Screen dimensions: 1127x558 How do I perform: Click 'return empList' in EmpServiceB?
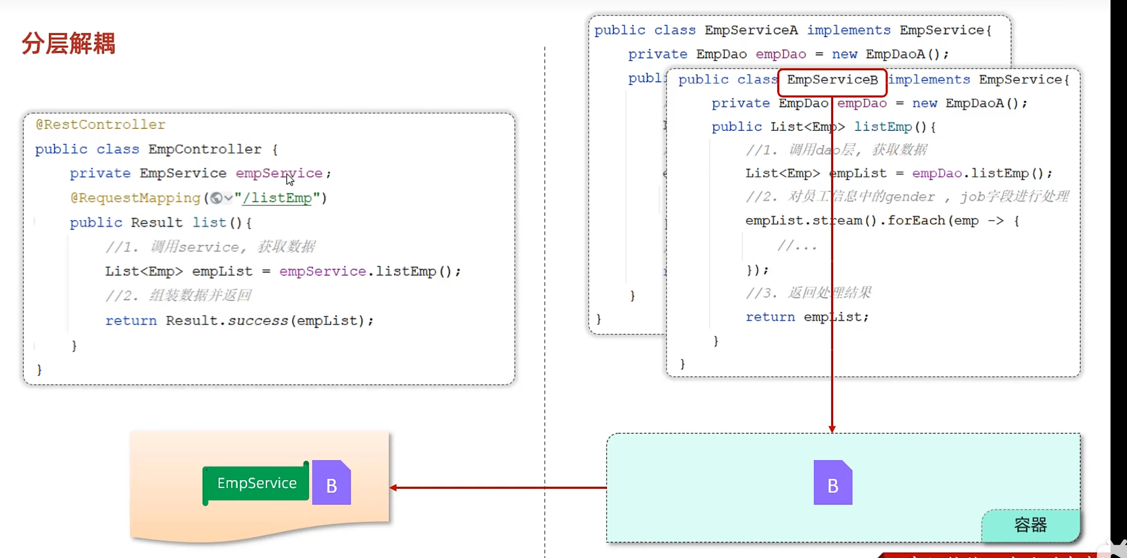pyautogui.click(x=807, y=317)
